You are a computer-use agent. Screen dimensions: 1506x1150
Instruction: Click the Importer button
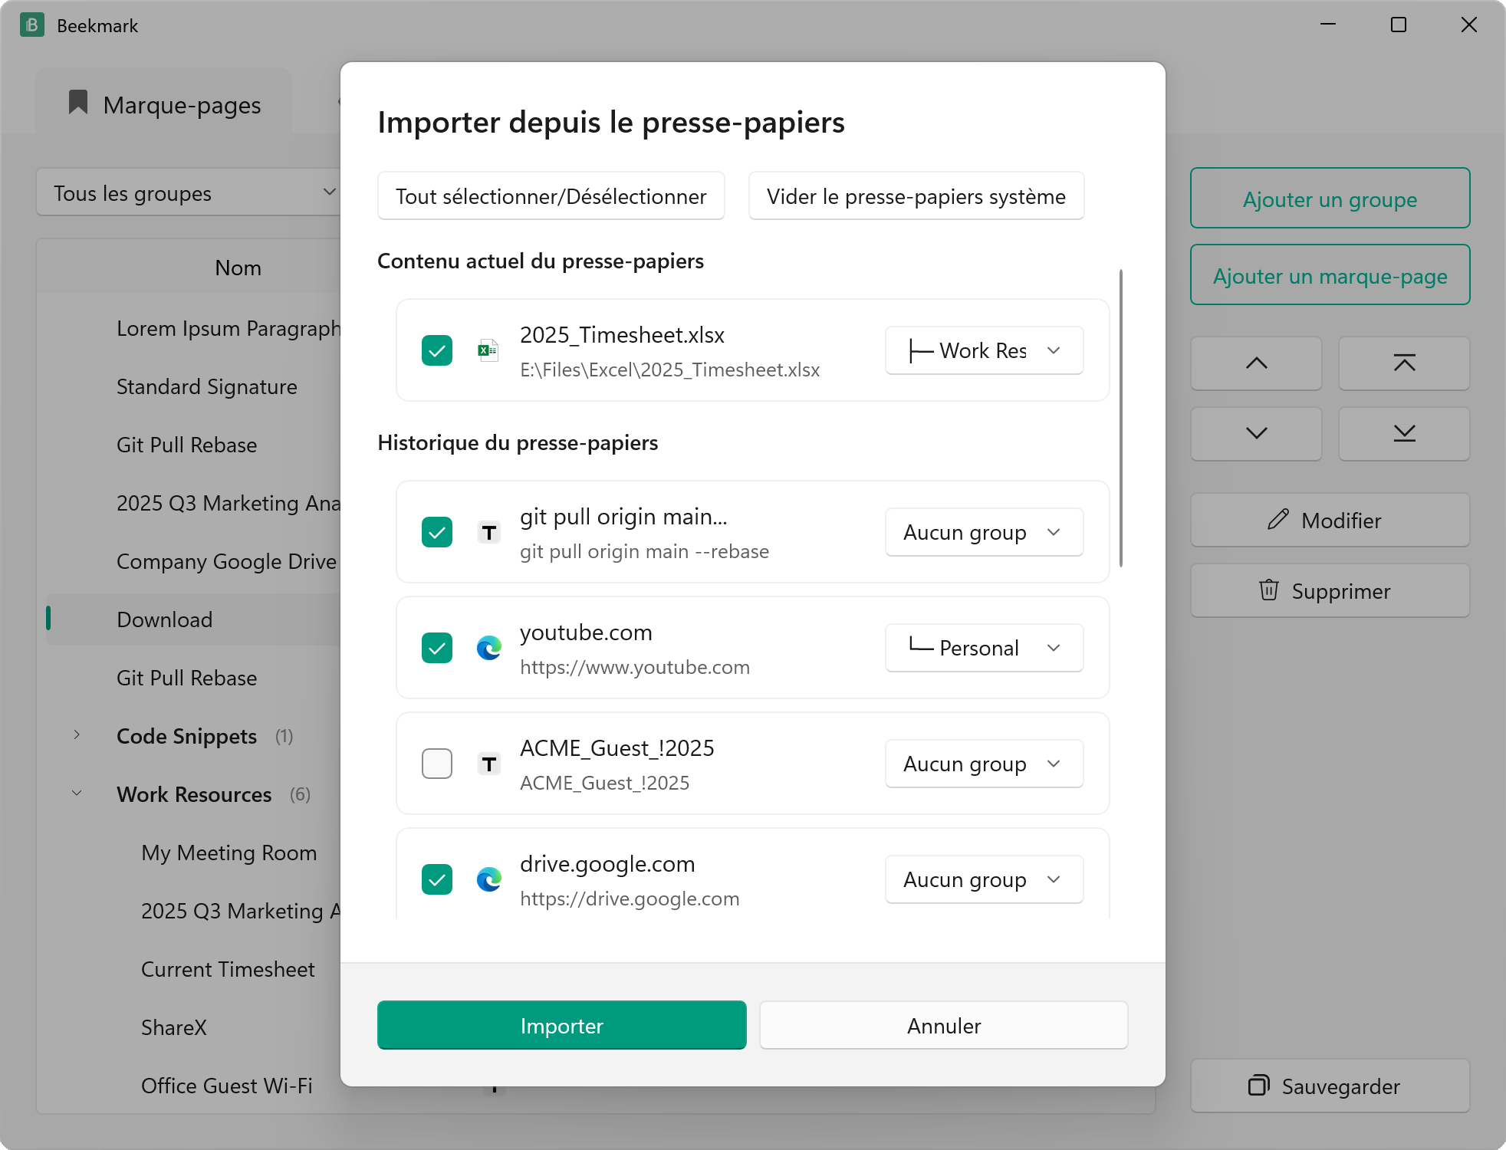[561, 1025]
